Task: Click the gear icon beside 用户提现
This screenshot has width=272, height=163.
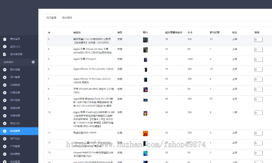Action: coord(5,100)
